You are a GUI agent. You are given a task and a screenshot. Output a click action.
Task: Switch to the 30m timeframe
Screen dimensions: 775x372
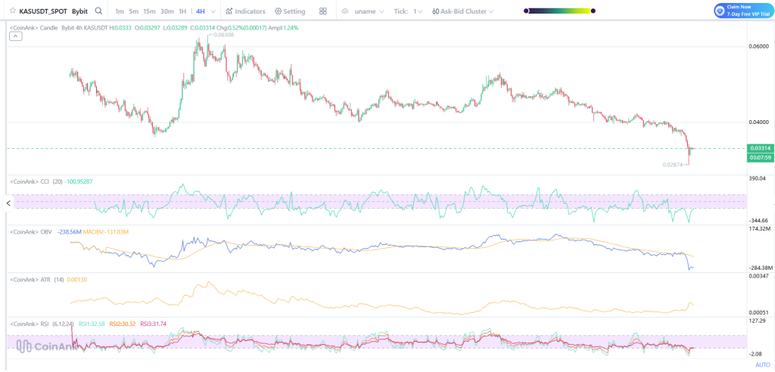[x=167, y=11]
